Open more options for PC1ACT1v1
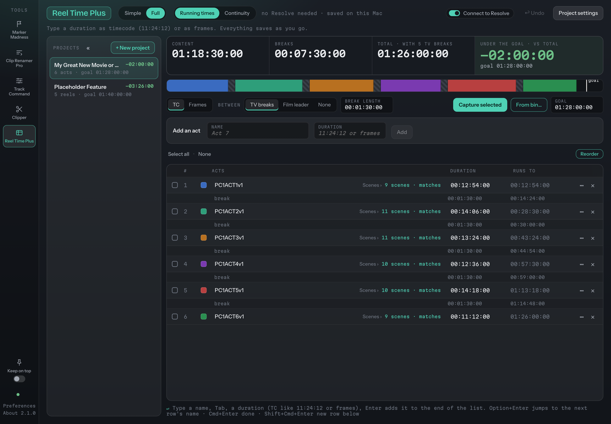This screenshot has width=611, height=424. [582, 185]
